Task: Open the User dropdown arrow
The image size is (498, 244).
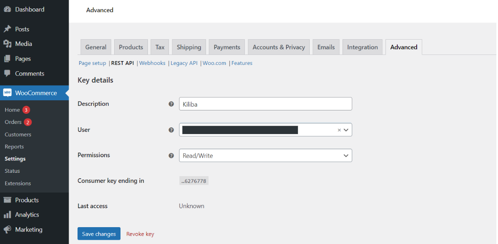Action: point(346,130)
